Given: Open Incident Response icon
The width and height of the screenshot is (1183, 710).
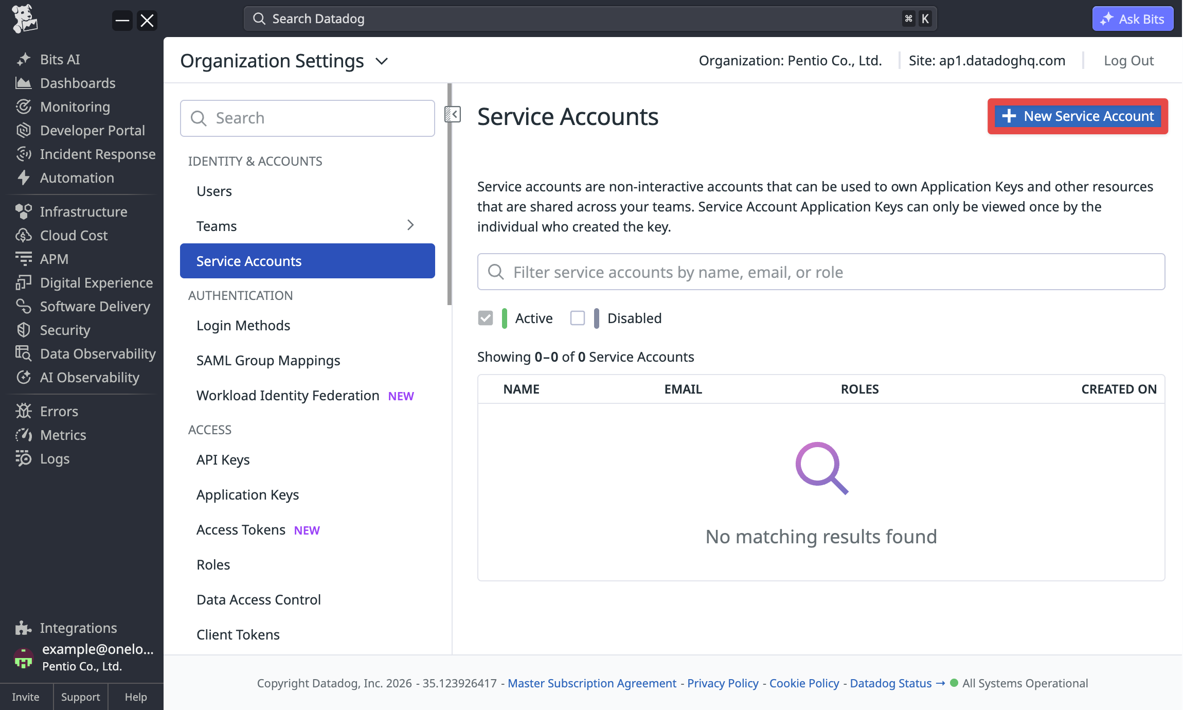Looking at the screenshot, I should (x=24, y=154).
